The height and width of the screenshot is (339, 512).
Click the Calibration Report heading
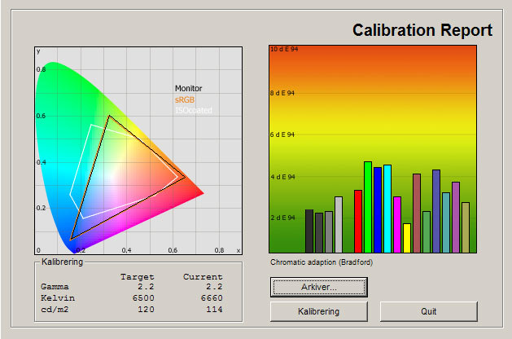[x=422, y=31]
